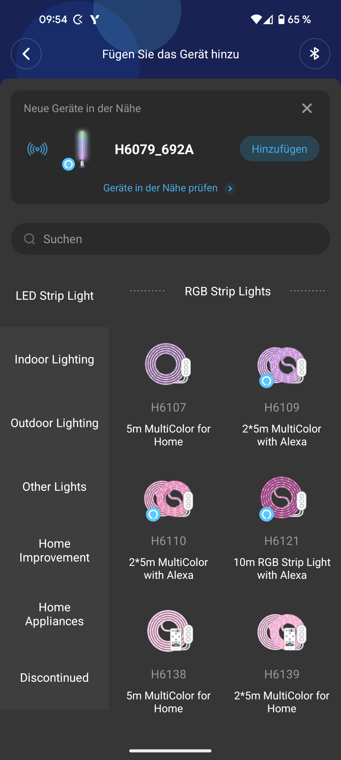
Task: Open Home Improvement category
Action: (x=54, y=550)
